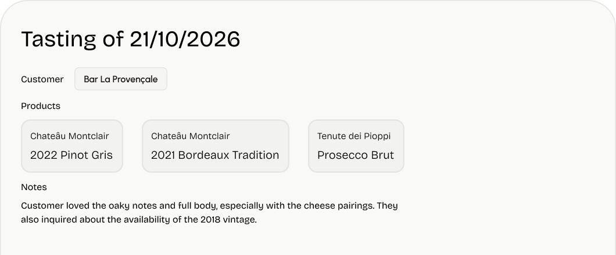
Task: Click Chateâu Montclair on the Pinot Gris card
Action: (69, 136)
